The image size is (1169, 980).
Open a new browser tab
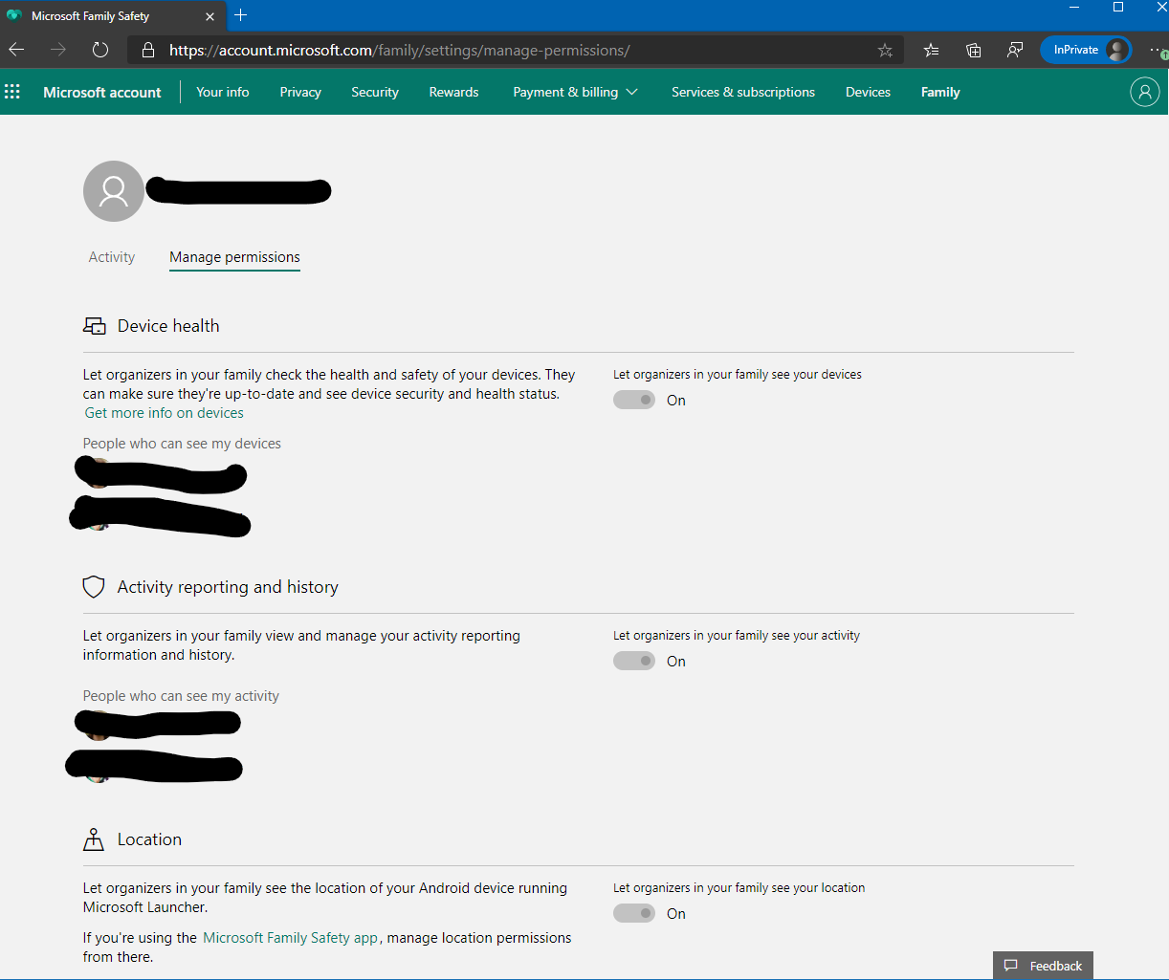coord(240,15)
